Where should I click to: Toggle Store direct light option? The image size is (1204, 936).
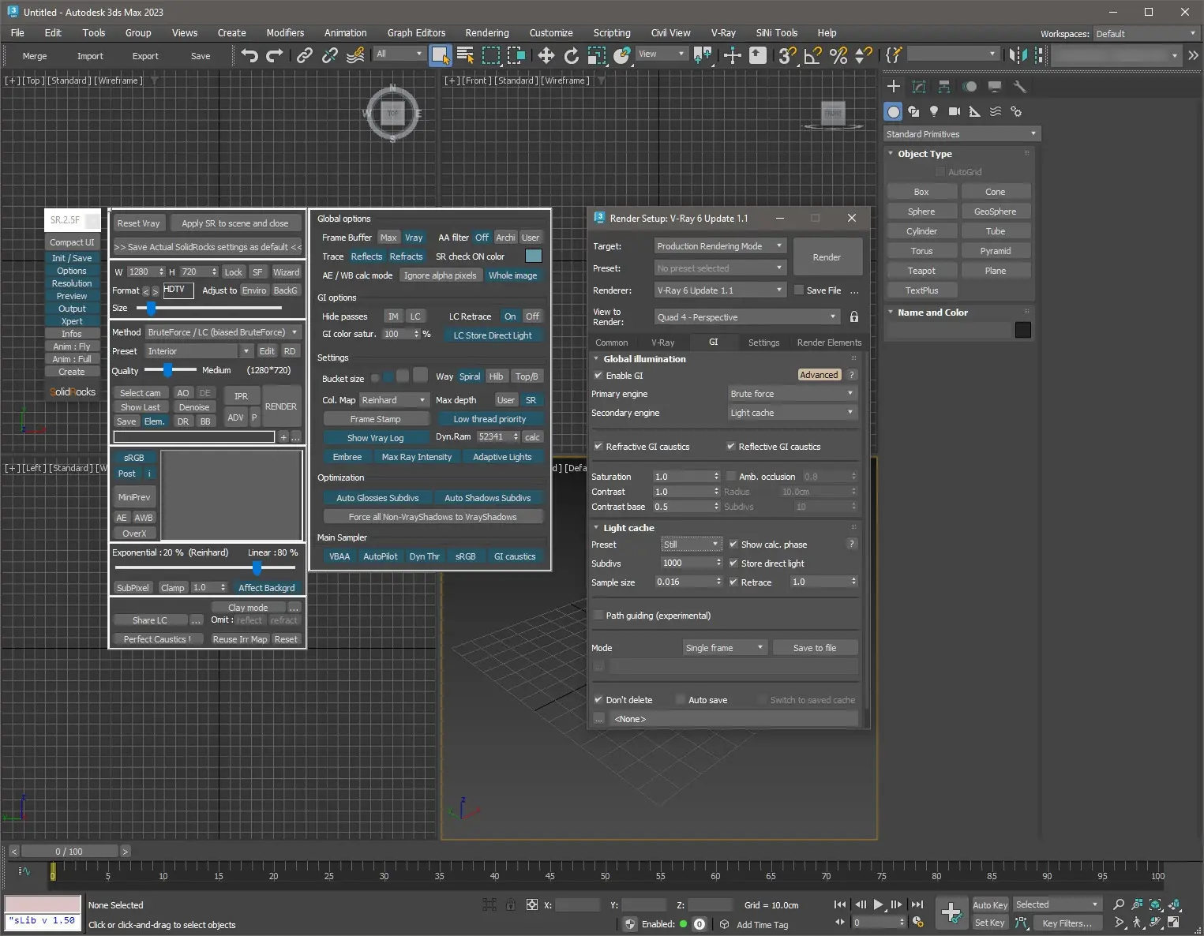pyautogui.click(x=733, y=563)
